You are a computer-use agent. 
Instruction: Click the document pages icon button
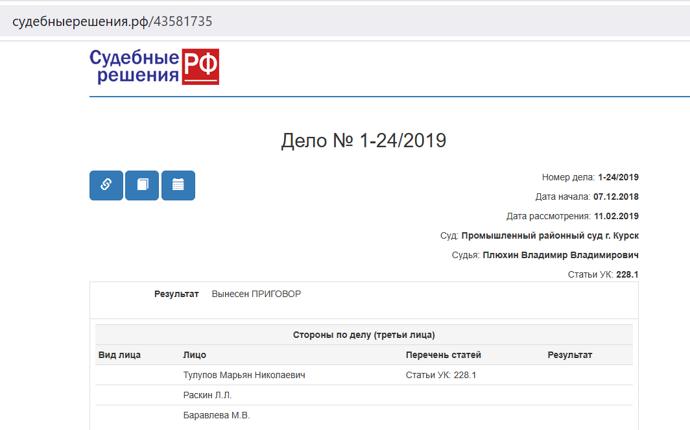(142, 185)
